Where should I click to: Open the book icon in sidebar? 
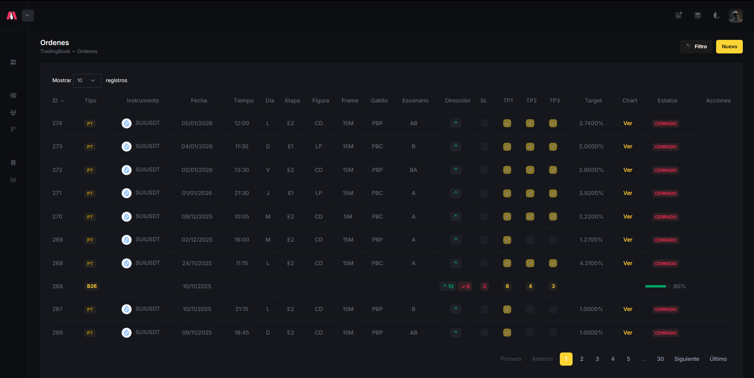click(13, 163)
